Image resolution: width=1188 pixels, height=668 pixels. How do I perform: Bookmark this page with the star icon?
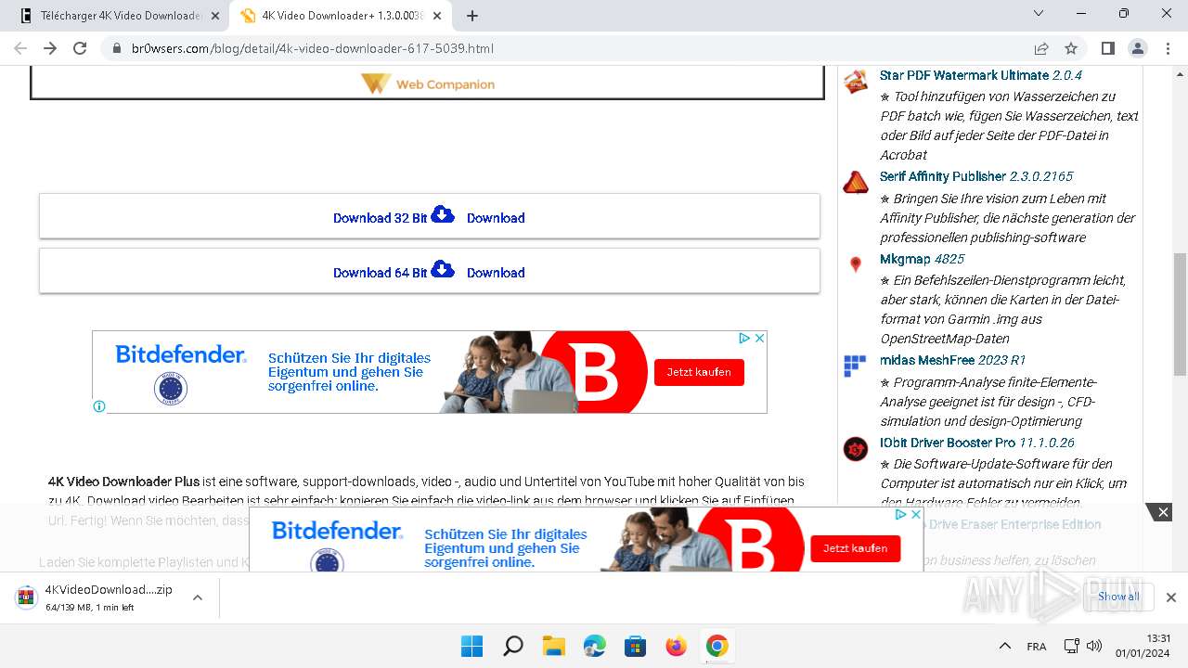[1071, 48]
